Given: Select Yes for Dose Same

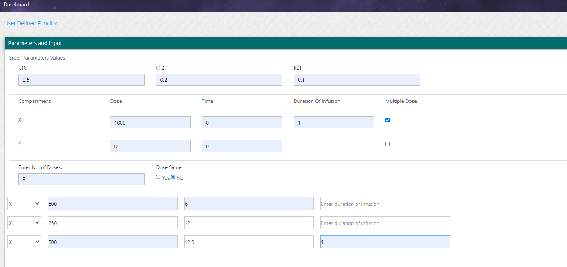Looking at the screenshot, I should (x=158, y=177).
